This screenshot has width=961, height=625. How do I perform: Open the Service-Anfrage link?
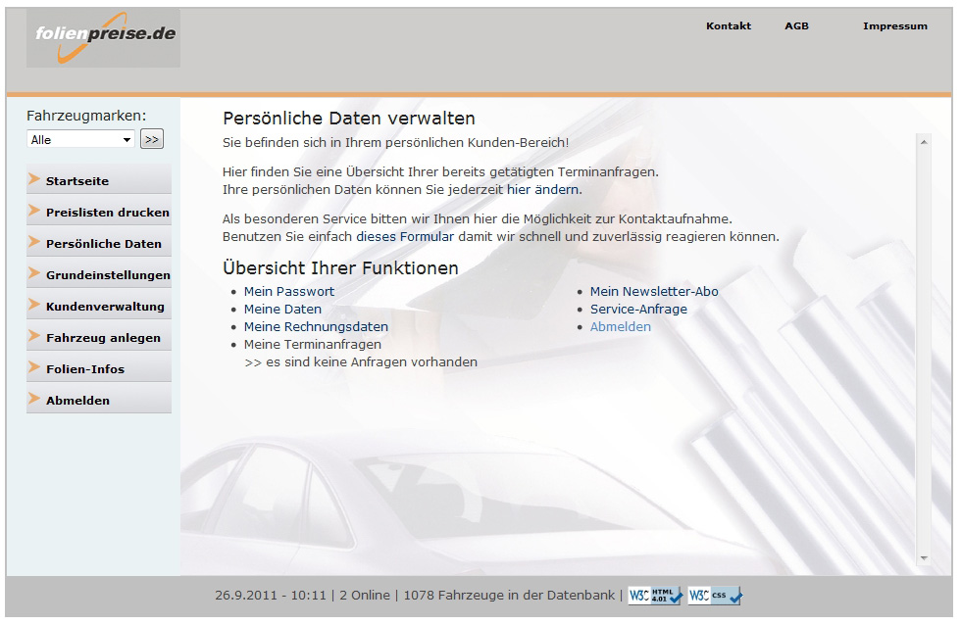638,310
